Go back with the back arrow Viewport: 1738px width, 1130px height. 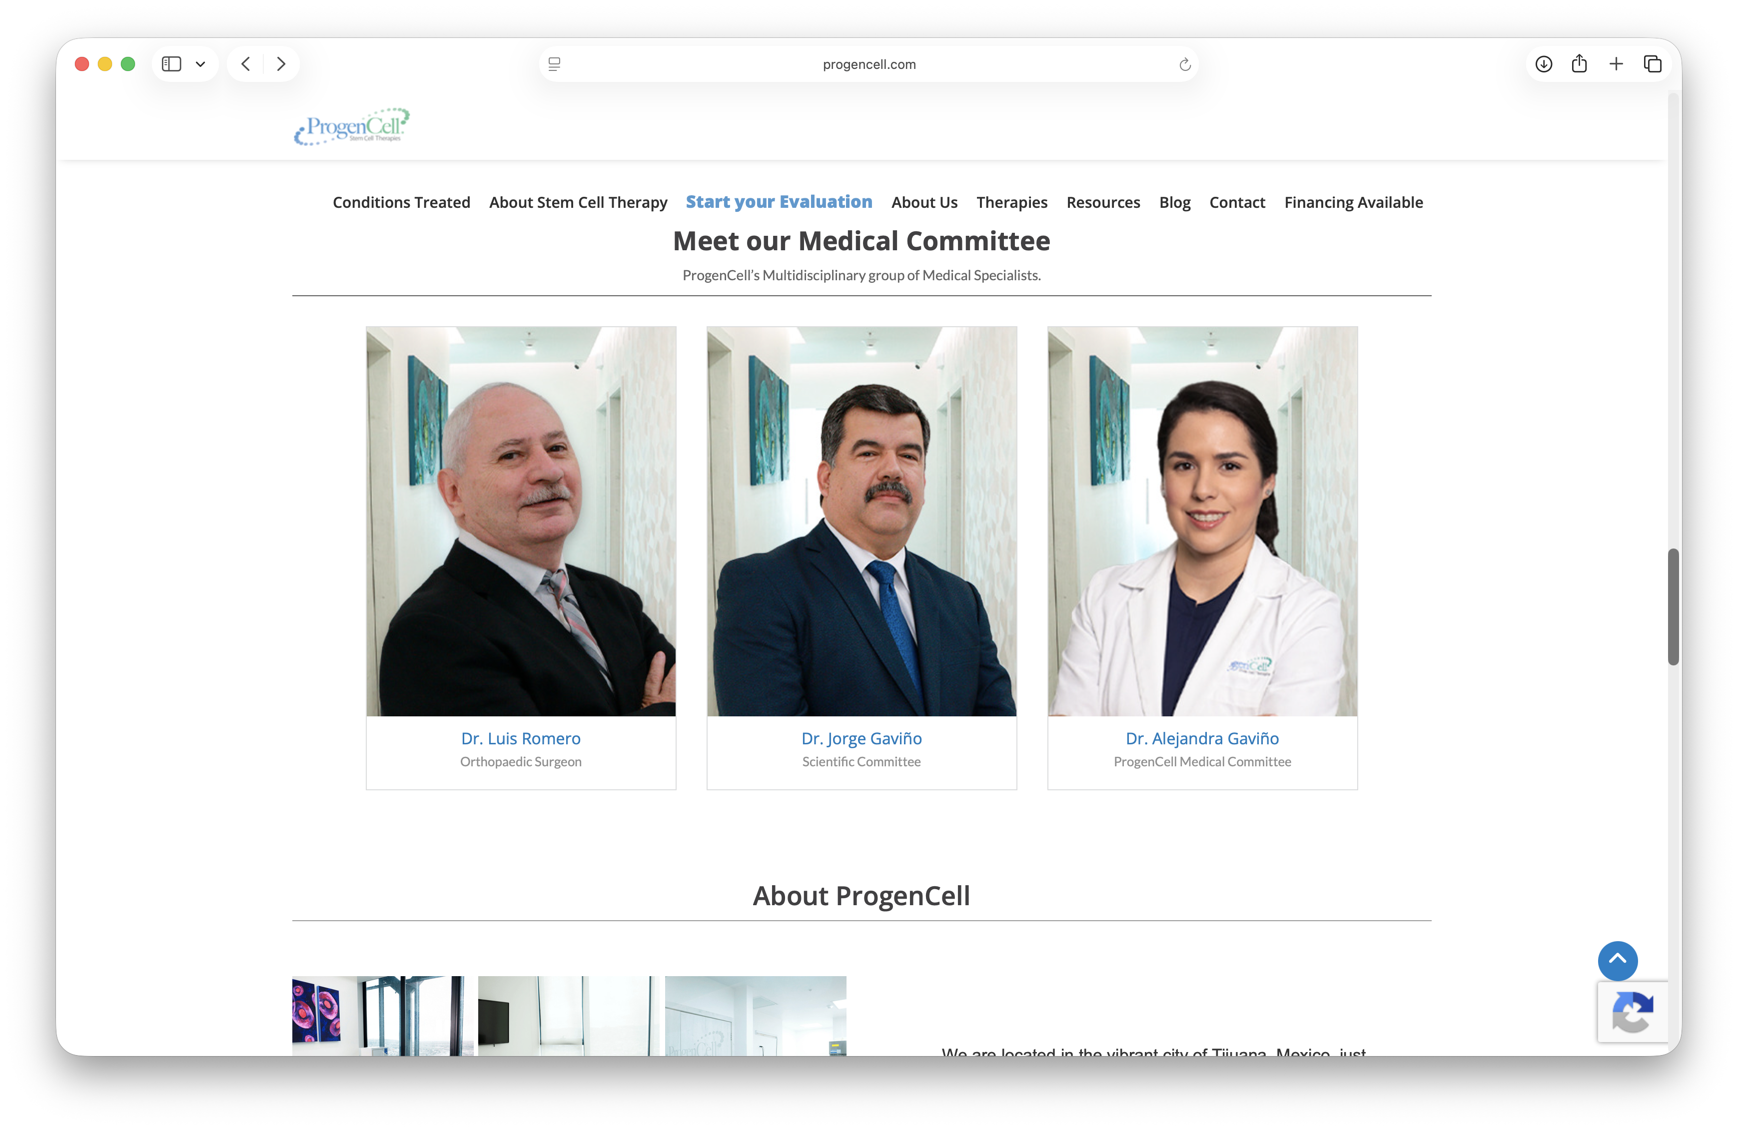click(x=246, y=64)
